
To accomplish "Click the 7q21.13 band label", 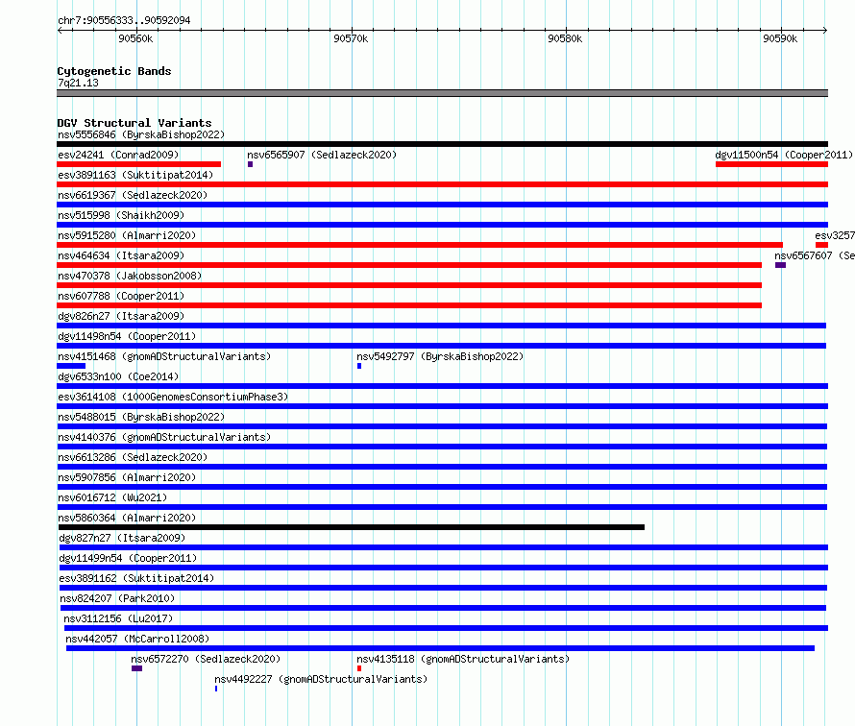I will (78, 83).
